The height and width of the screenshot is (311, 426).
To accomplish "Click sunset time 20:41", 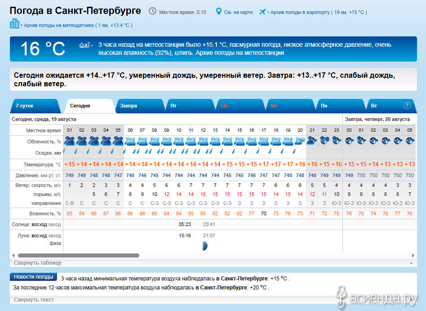I will pyautogui.click(x=209, y=224).
